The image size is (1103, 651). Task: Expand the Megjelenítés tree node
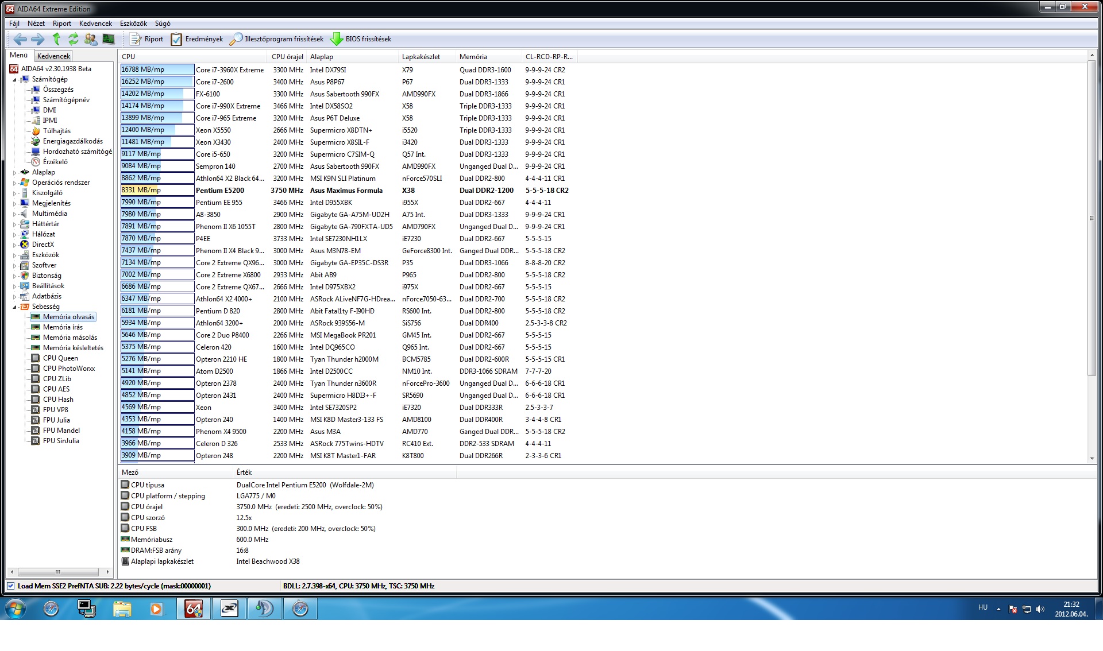[x=14, y=203]
